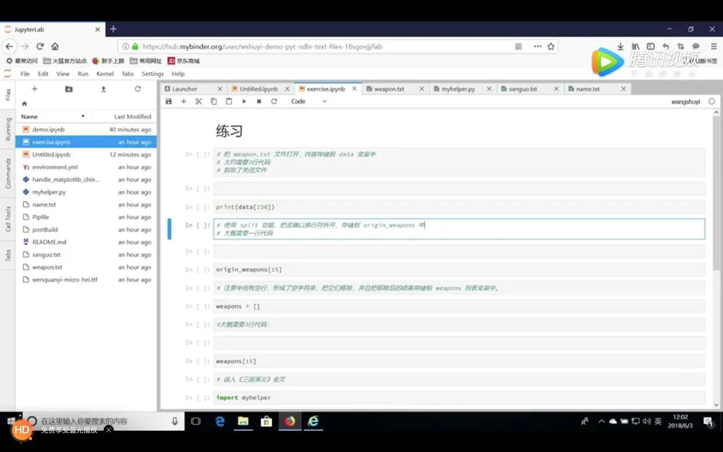This screenshot has width=723, height=452.
Task: Open Task View on the taskbar
Action: tap(196, 421)
